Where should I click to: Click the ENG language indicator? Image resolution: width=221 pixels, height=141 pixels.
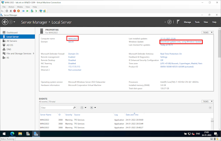[198, 134]
